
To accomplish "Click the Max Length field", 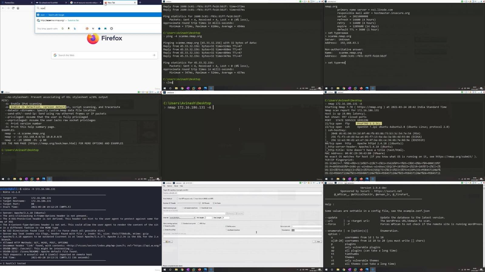I will [226, 218].
